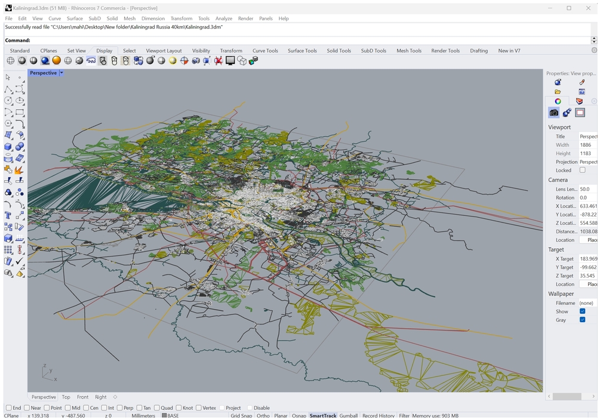The height and width of the screenshot is (420, 600).
Task: Switch to the Top viewport tab
Action: (x=66, y=397)
